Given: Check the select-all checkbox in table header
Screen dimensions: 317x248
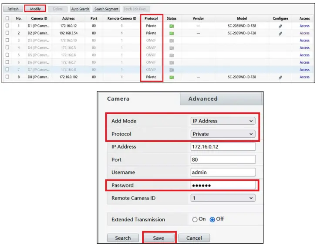Looking at the screenshot, I should click(7, 18).
